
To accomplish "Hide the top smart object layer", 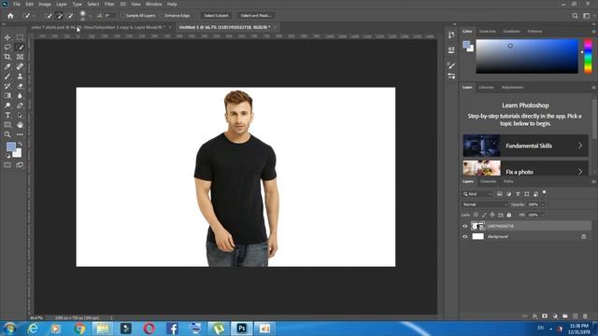I will tap(465, 226).
